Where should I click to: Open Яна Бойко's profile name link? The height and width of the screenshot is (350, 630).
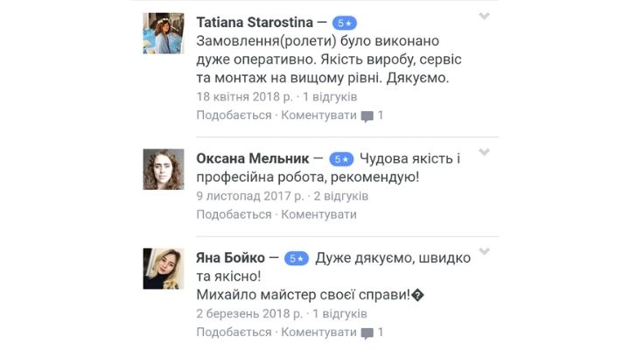pos(227,258)
